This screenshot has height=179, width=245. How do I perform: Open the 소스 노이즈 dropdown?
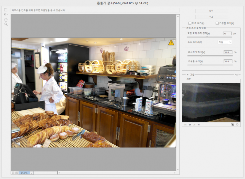point(225,42)
